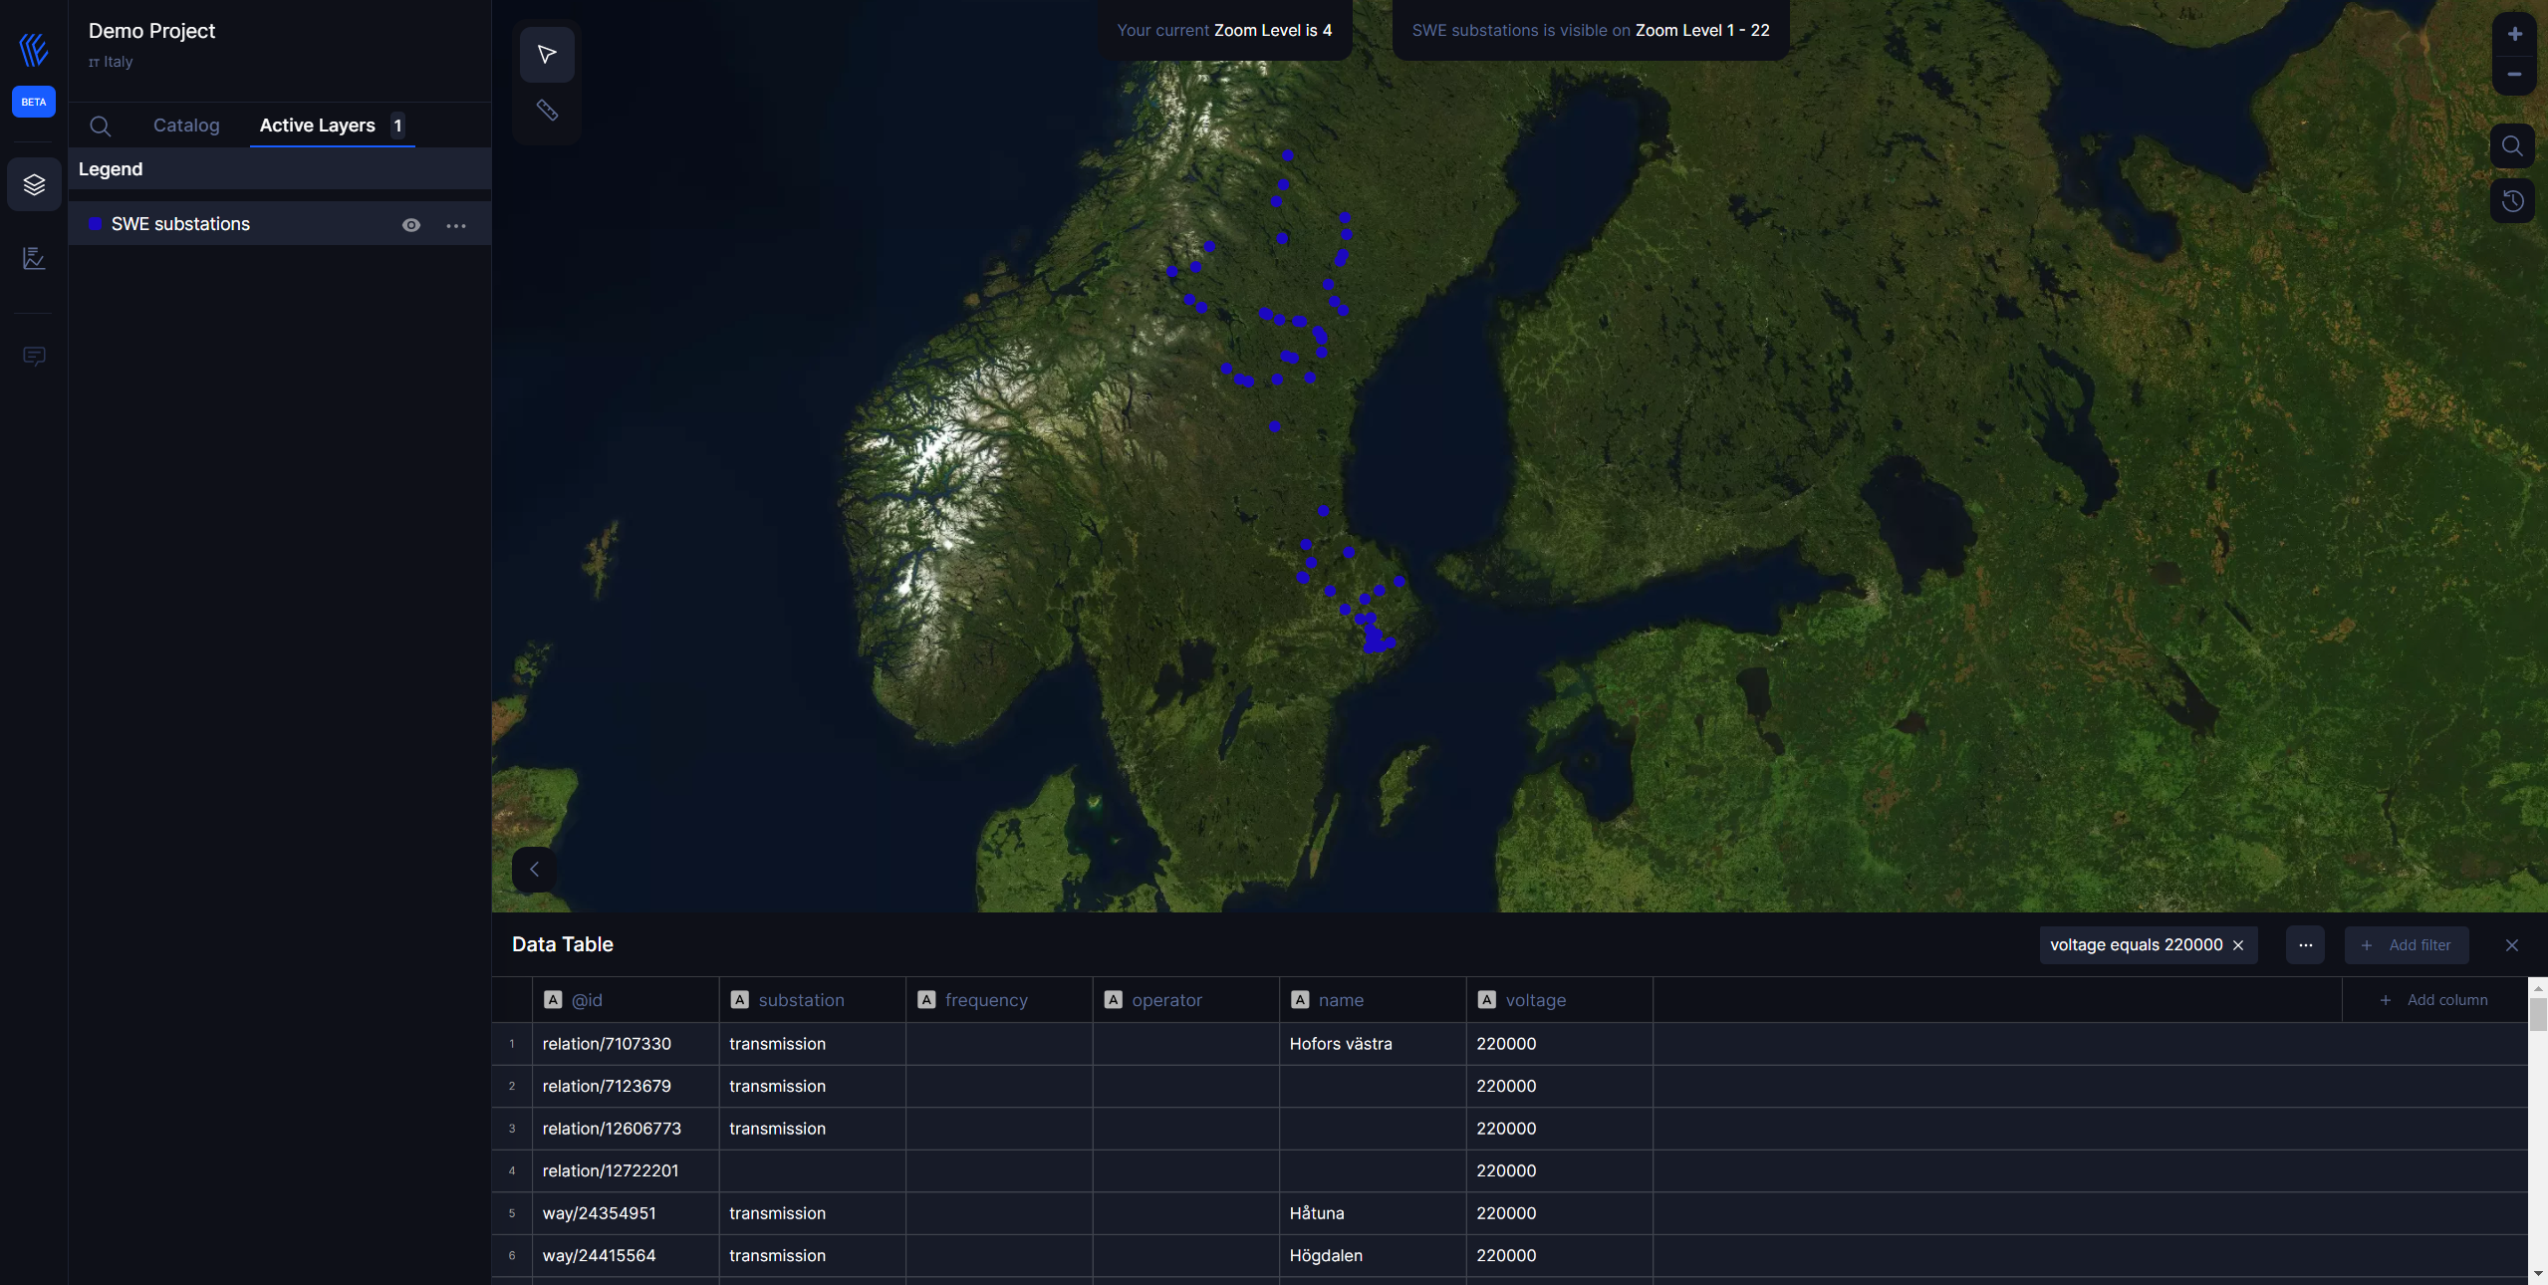
Task: Toggle visibility of SWE substations layer
Action: click(409, 224)
